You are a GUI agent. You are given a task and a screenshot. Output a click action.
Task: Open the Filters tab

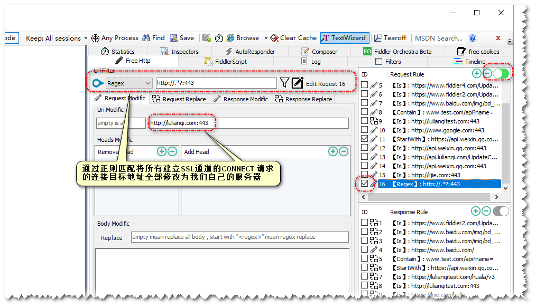click(388, 61)
